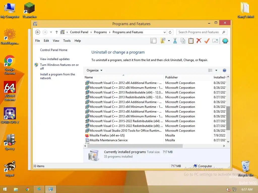258x193 pixels.
Task: Click the red X Delete toolbar icon
Action: click(199, 40)
